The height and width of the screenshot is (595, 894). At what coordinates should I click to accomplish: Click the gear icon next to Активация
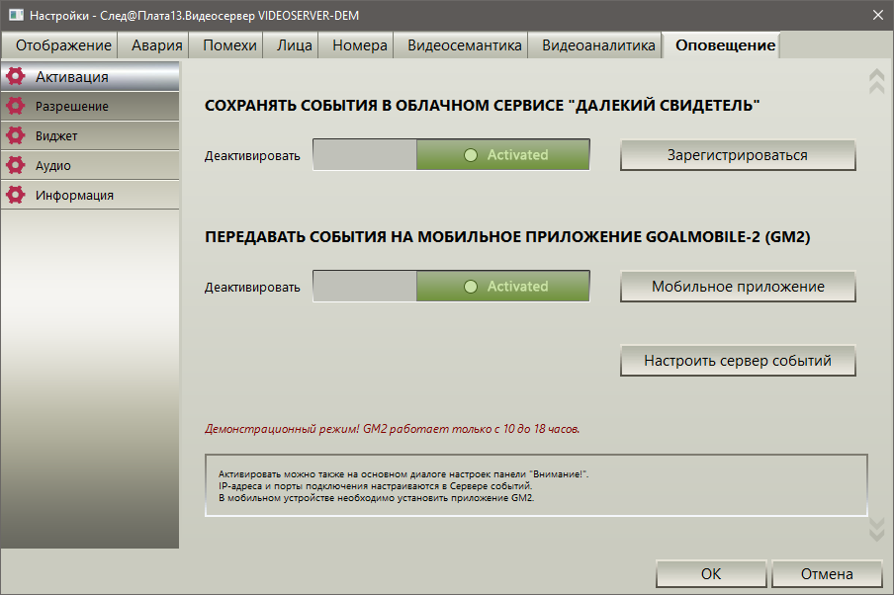[16, 76]
